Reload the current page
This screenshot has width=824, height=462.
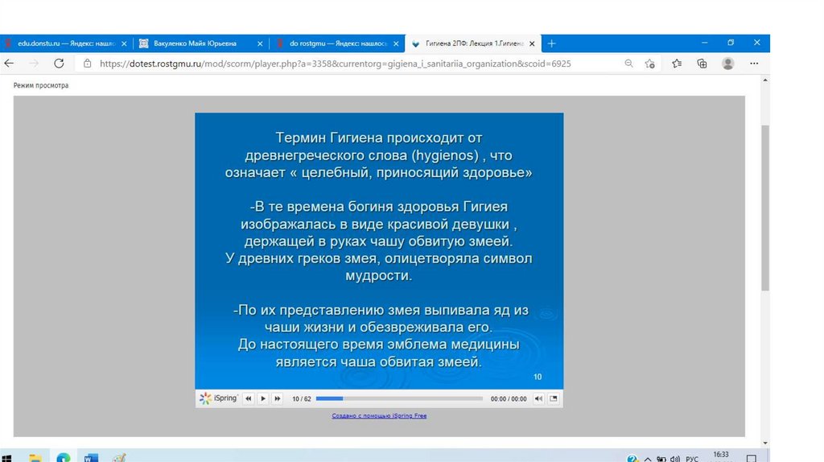59,64
